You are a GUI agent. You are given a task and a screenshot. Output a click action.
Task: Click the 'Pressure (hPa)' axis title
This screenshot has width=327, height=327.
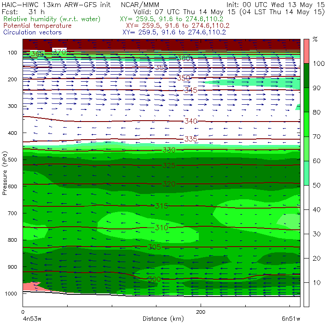(4, 173)
